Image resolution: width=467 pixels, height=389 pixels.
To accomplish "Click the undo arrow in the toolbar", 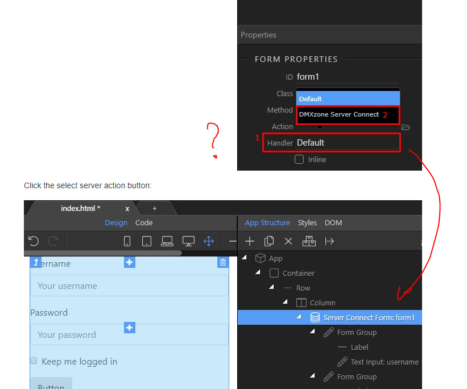I will click(34, 241).
